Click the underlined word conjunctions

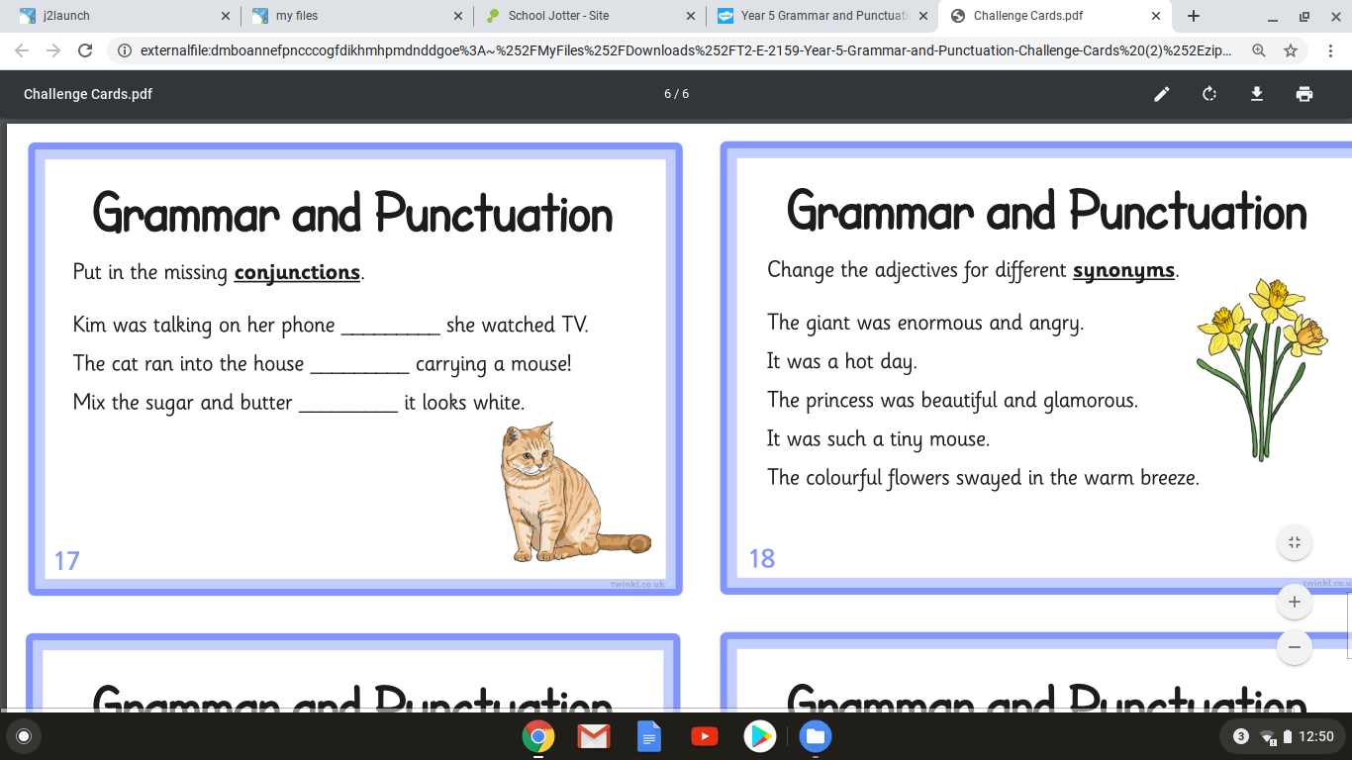297,272
